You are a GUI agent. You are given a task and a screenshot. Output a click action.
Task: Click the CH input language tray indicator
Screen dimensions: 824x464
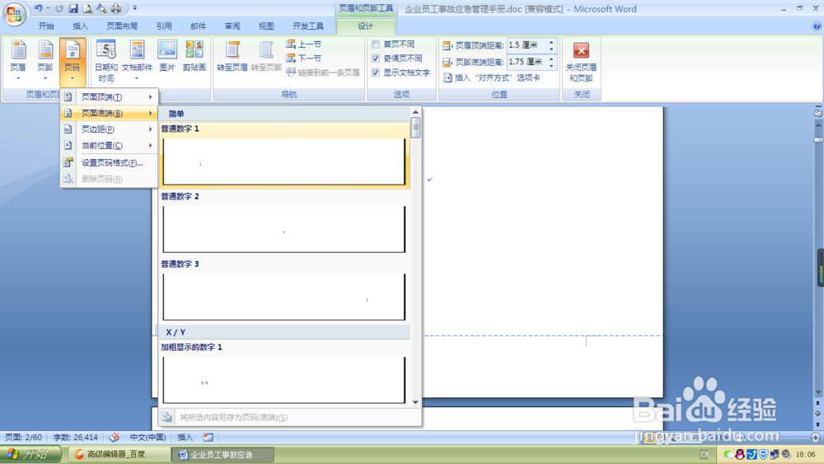705,455
